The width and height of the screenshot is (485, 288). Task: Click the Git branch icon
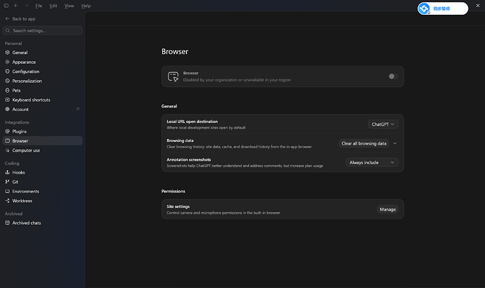(8, 182)
